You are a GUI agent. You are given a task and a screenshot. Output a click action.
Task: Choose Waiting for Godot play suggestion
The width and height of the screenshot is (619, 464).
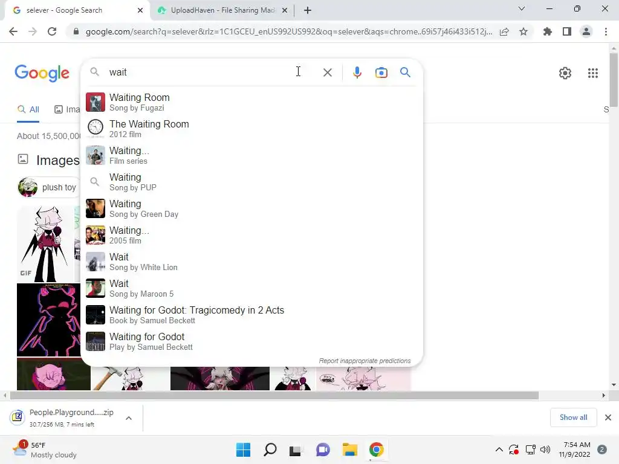tap(251, 341)
